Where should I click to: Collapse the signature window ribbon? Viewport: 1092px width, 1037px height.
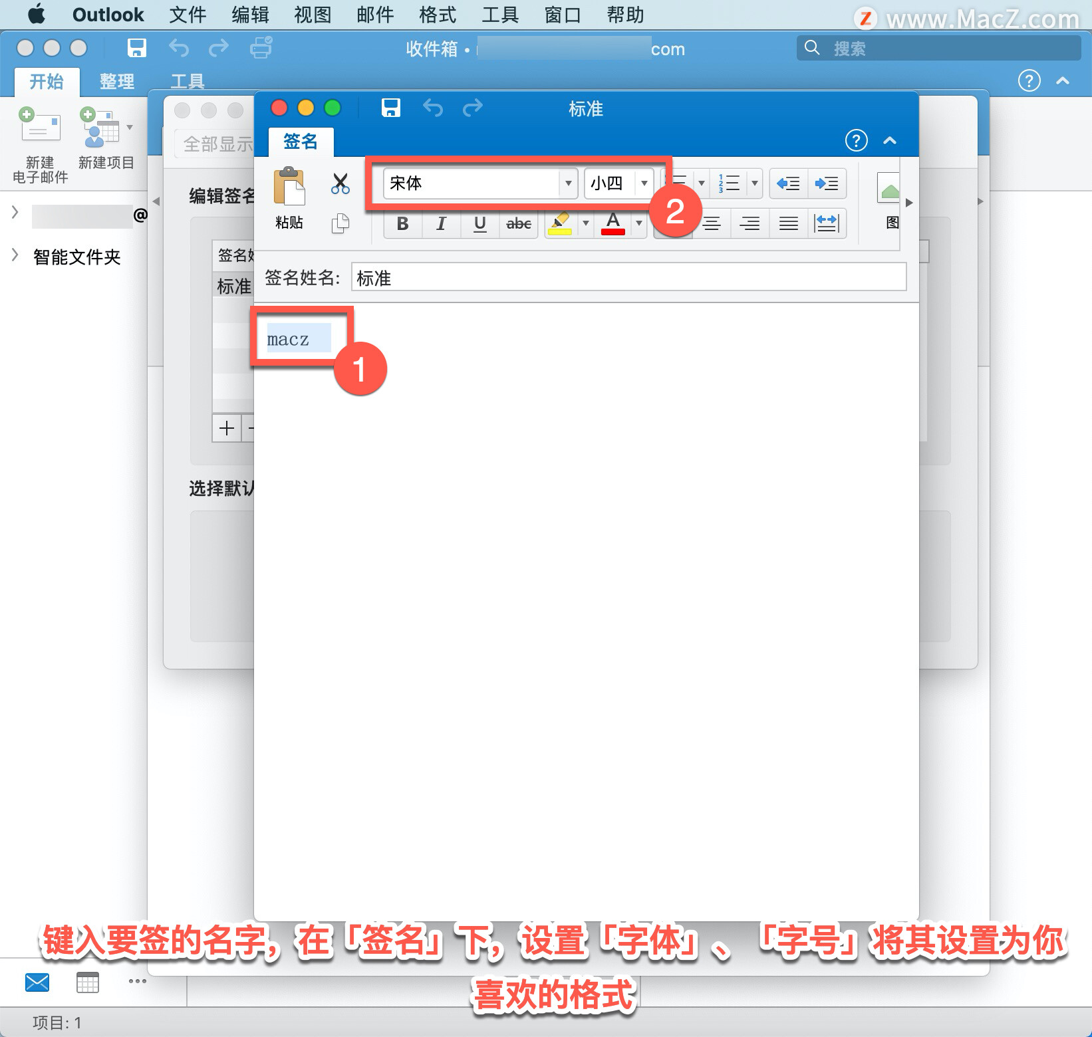click(x=890, y=140)
